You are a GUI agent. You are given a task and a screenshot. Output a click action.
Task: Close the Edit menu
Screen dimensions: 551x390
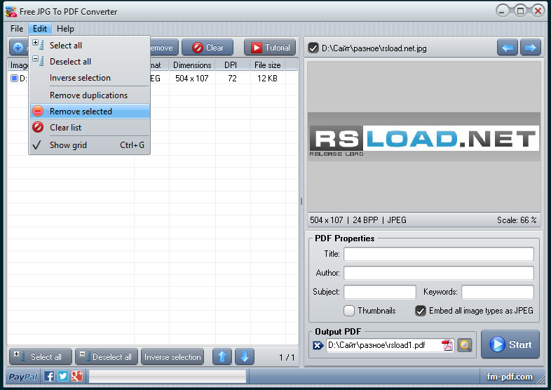point(40,29)
